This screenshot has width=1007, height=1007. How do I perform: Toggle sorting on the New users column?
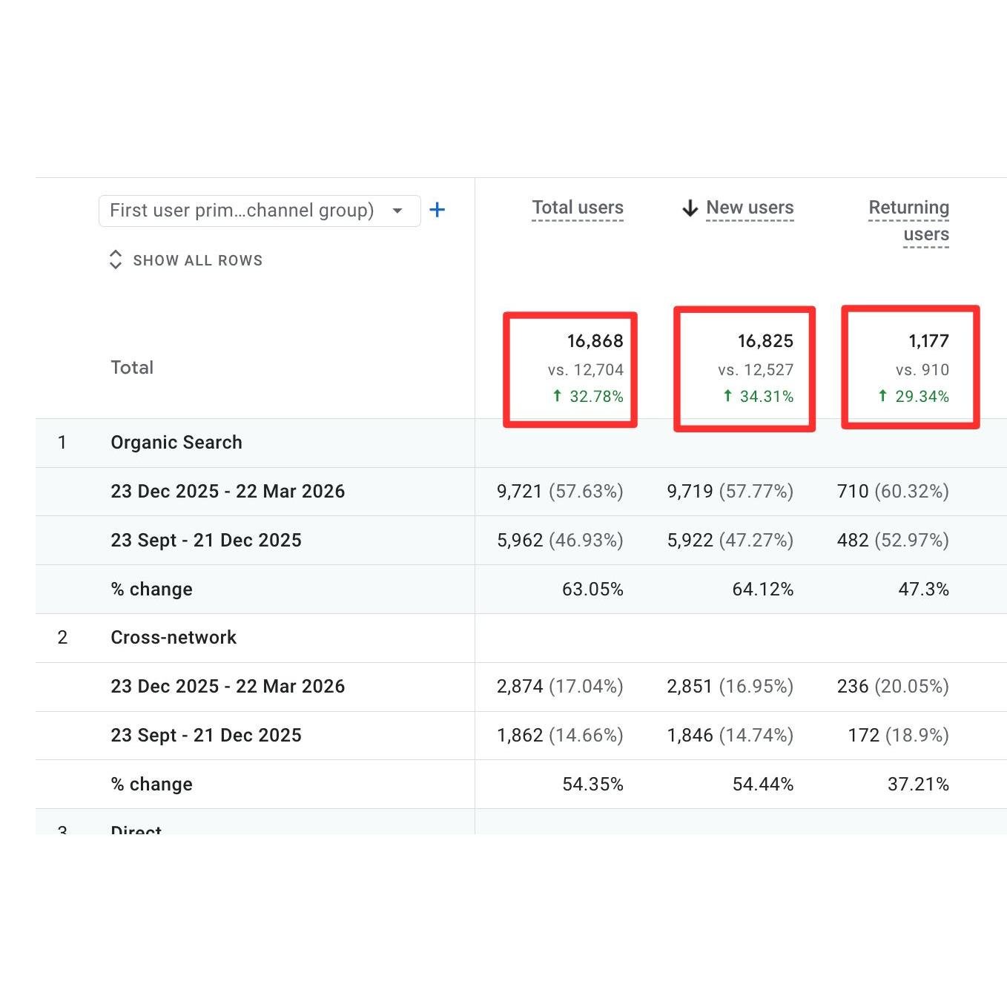coord(750,208)
